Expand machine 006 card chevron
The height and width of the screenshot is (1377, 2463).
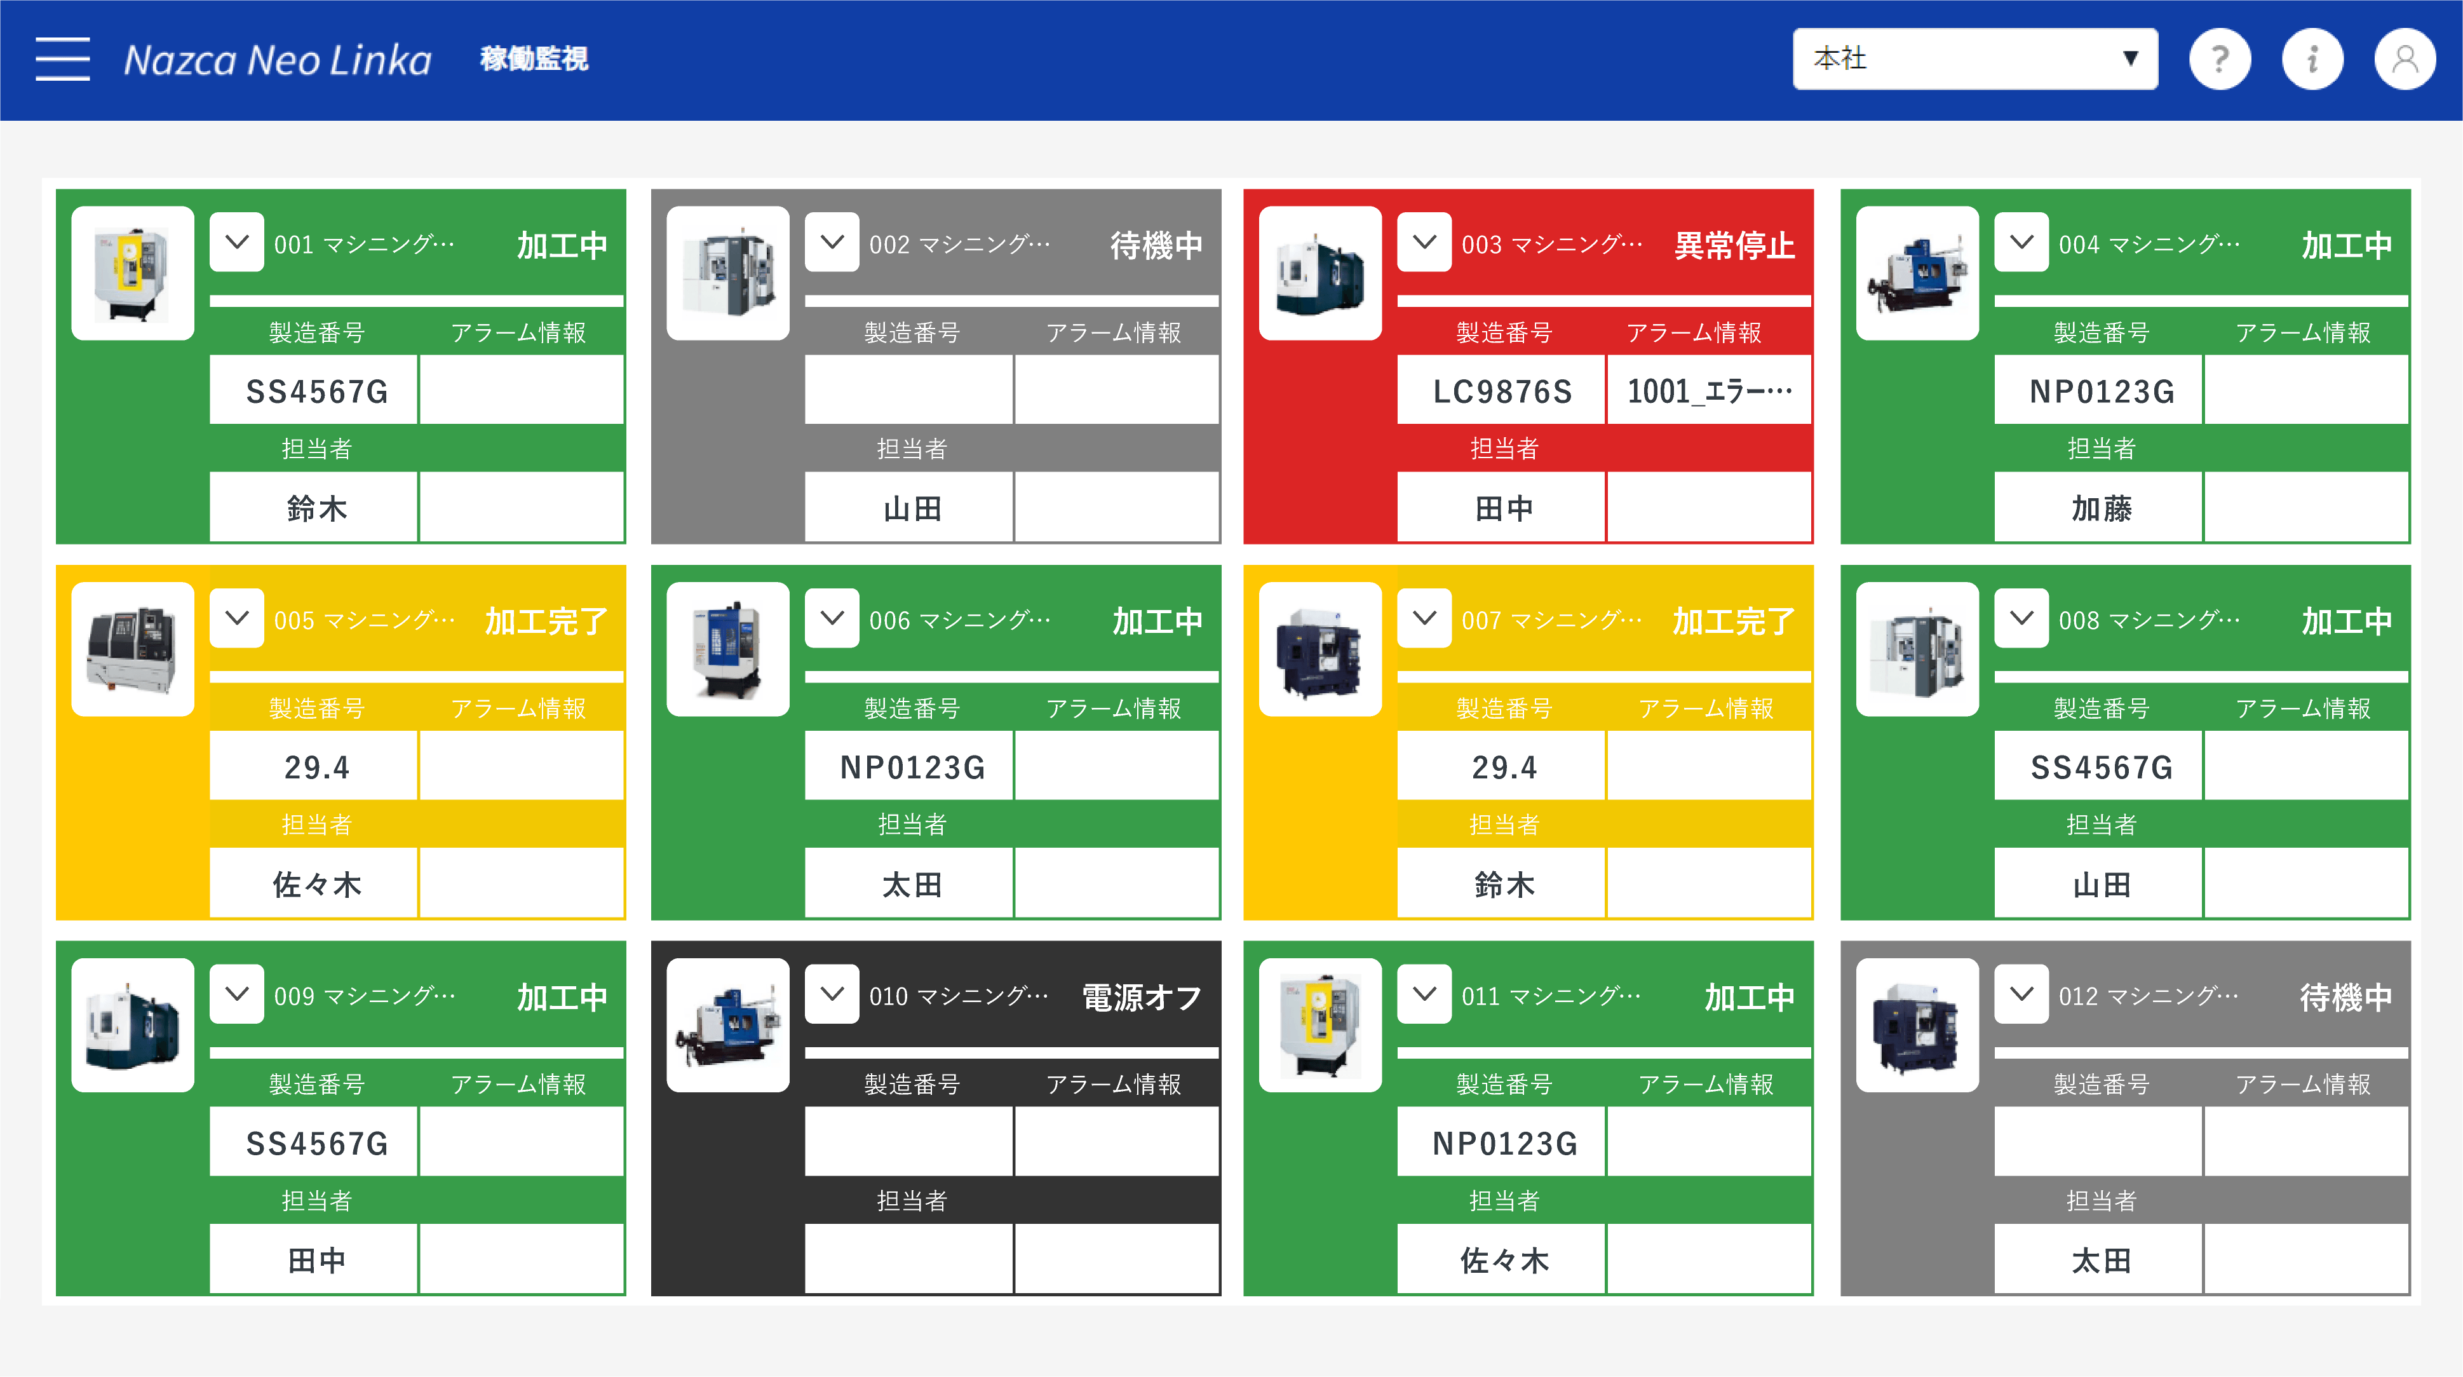832,618
